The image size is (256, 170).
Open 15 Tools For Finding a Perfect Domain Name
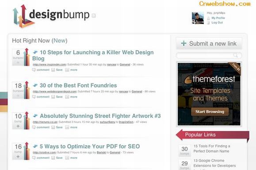tap(212, 149)
